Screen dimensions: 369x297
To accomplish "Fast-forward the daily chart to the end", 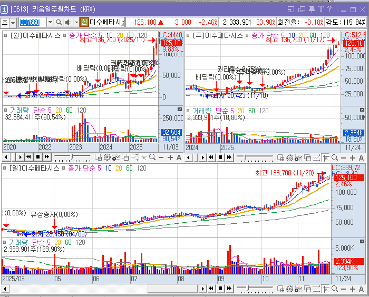I will point(229,289).
